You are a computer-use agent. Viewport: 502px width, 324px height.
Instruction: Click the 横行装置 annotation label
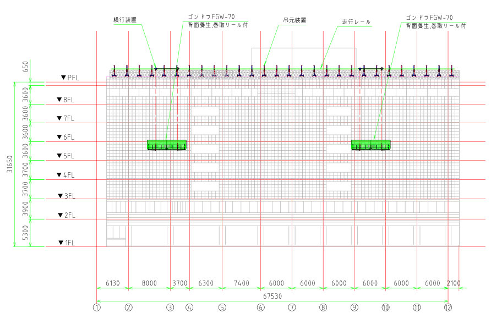pyautogui.click(x=125, y=19)
